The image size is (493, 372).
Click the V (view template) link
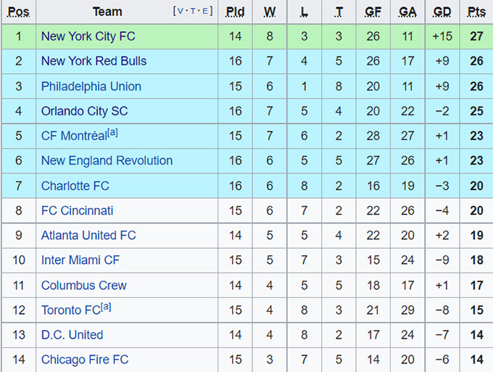[x=179, y=11]
